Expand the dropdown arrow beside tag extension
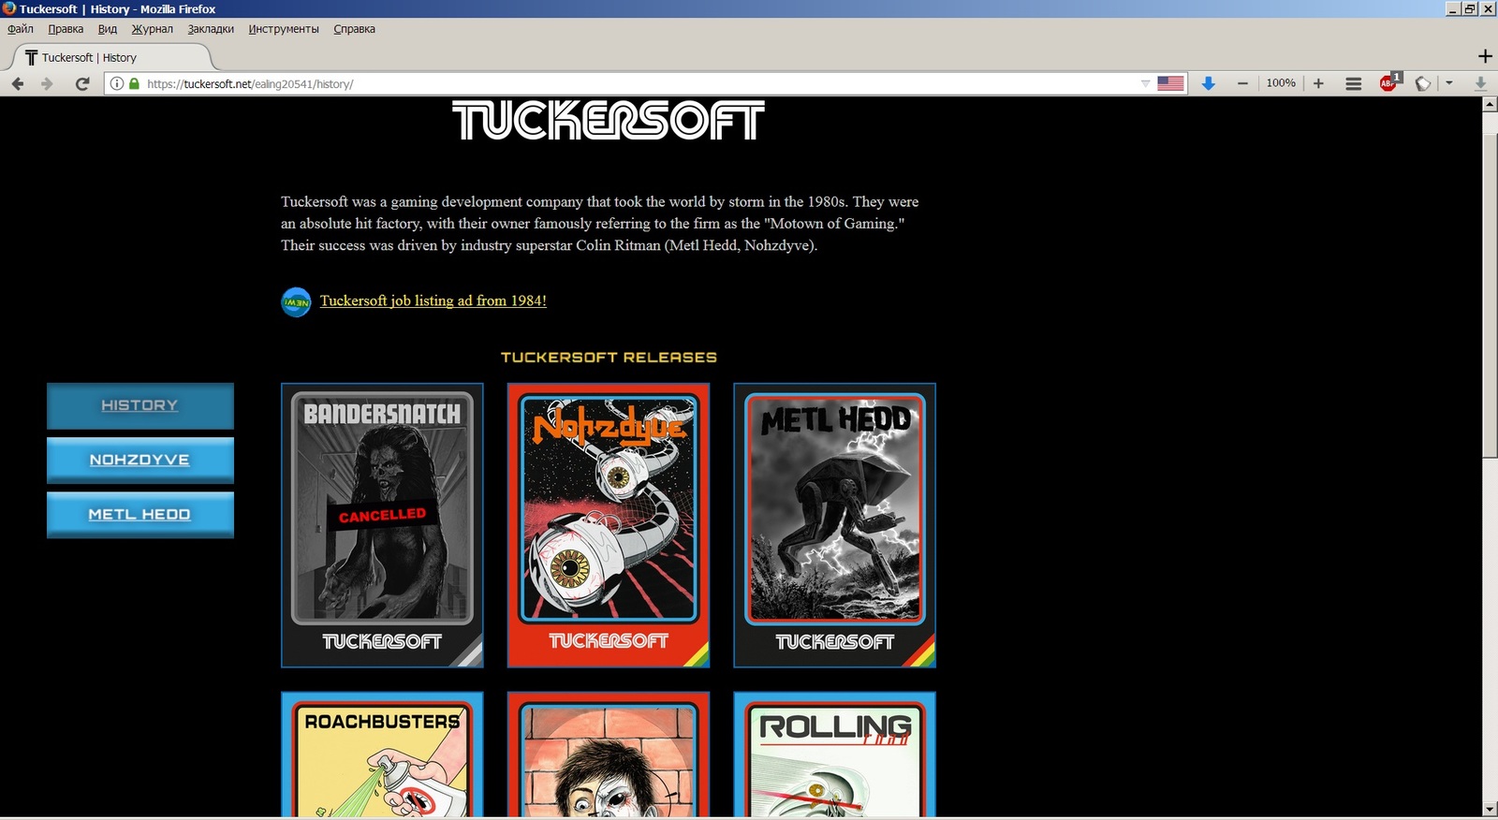This screenshot has height=820, width=1498. point(1449,83)
